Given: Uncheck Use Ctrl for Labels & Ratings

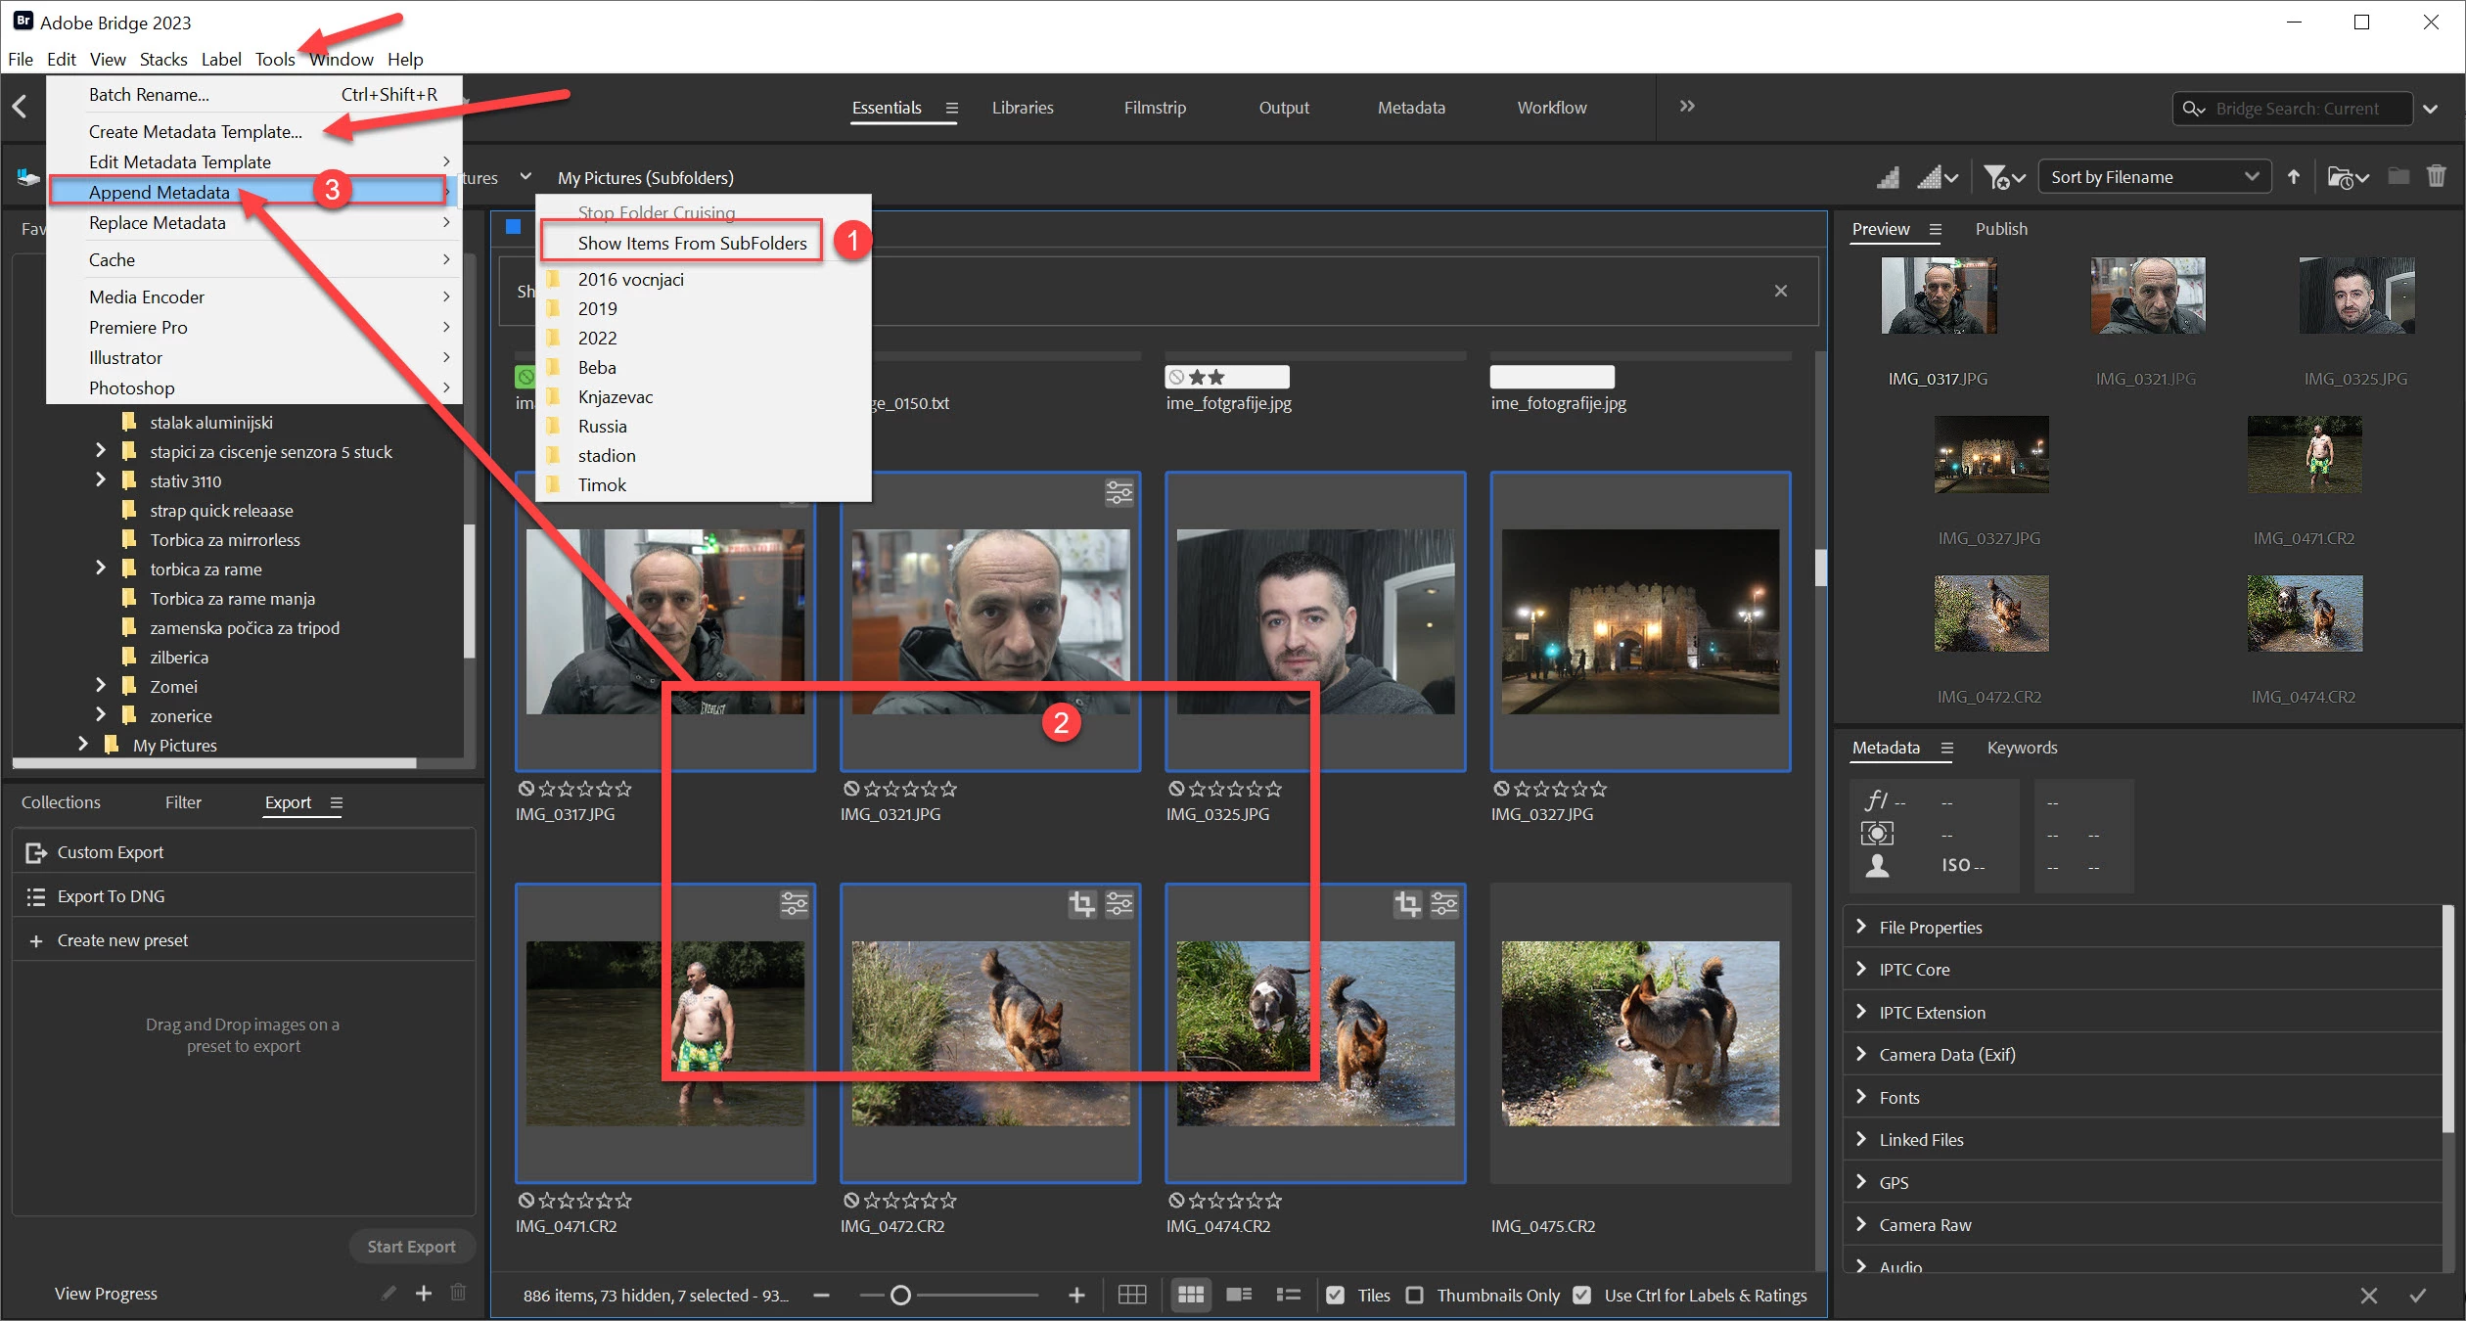Looking at the screenshot, I should click(x=1581, y=1295).
